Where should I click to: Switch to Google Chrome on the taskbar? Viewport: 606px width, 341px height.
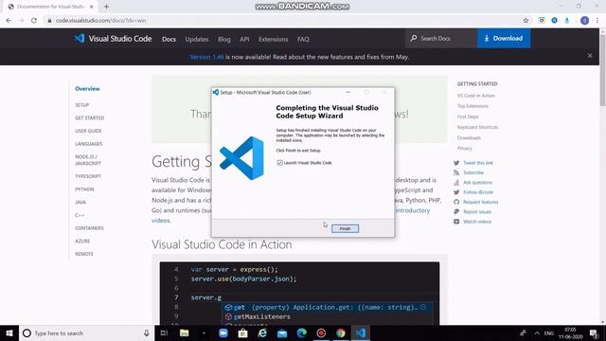coord(341,332)
